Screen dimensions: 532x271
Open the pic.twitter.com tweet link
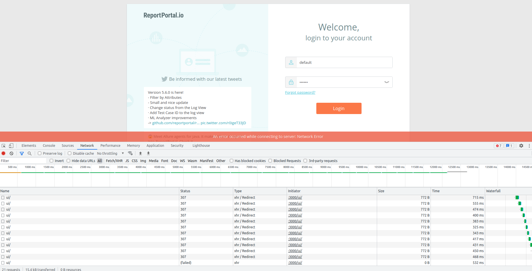tap(223, 123)
